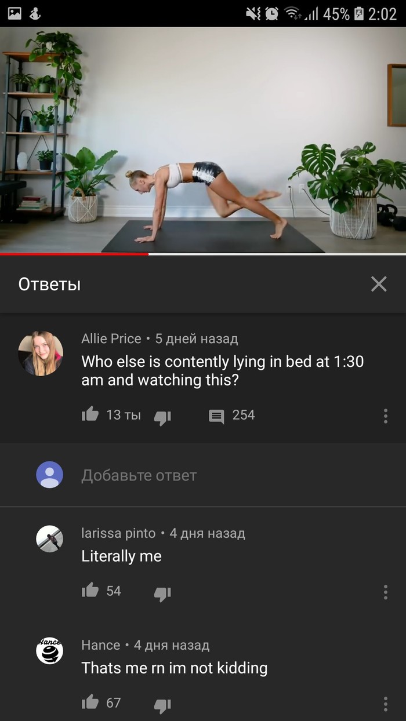This screenshot has width=406, height=721.
Task: Dislike Allie Price's comment
Action: (x=162, y=417)
